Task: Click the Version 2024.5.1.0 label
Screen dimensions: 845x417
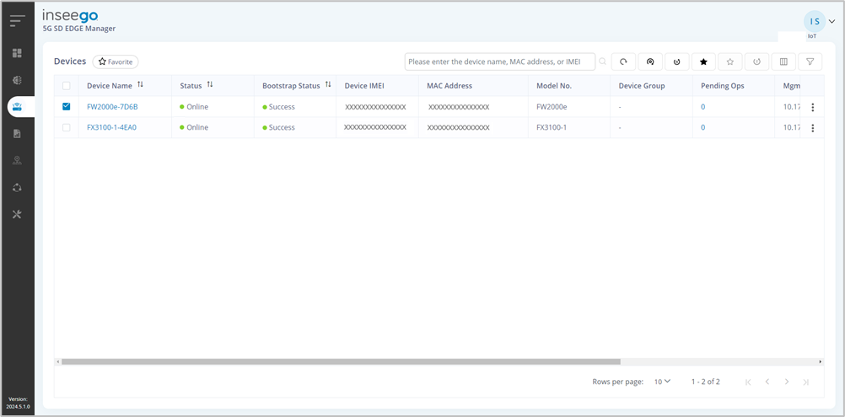Action: pyautogui.click(x=17, y=403)
